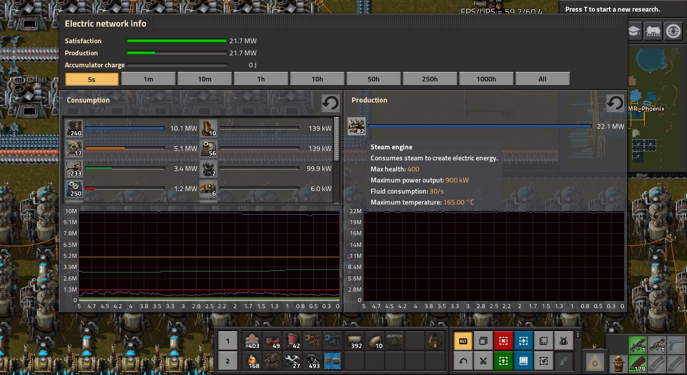Image resolution: width=687 pixels, height=375 pixels.
Task: Reset the Consumption graph filter
Action: 330,103
